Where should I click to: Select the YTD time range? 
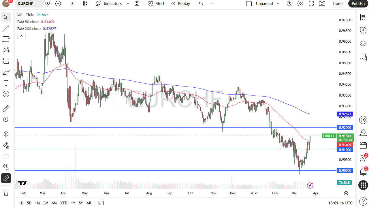point(64,203)
